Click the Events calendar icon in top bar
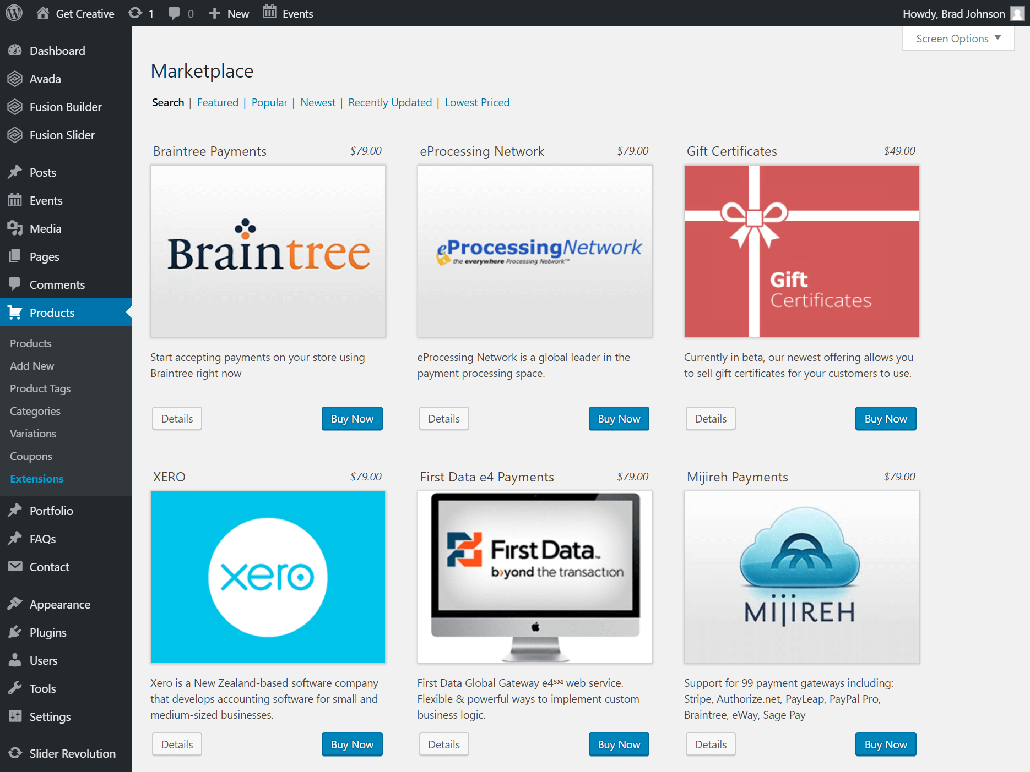 click(x=269, y=12)
